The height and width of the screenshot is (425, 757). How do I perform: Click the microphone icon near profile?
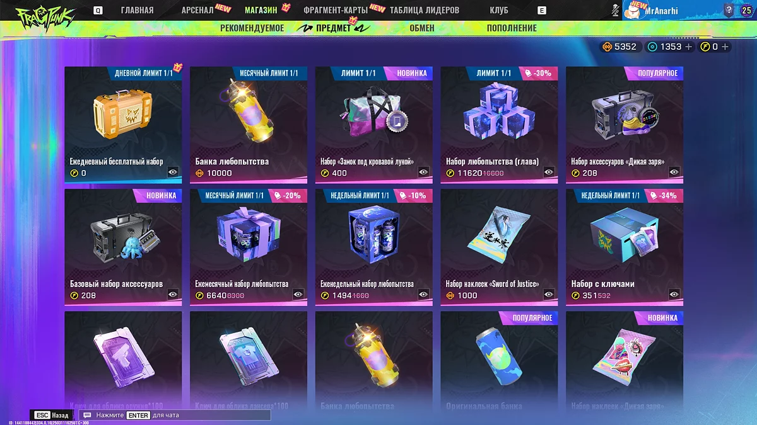tap(616, 11)
